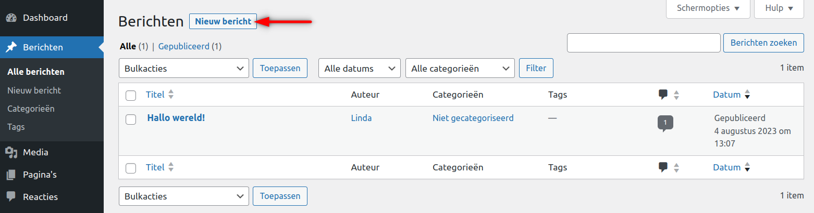Click Auteur column header at top
This screenshot has height=213, width=814.
(x=365, y=95)
